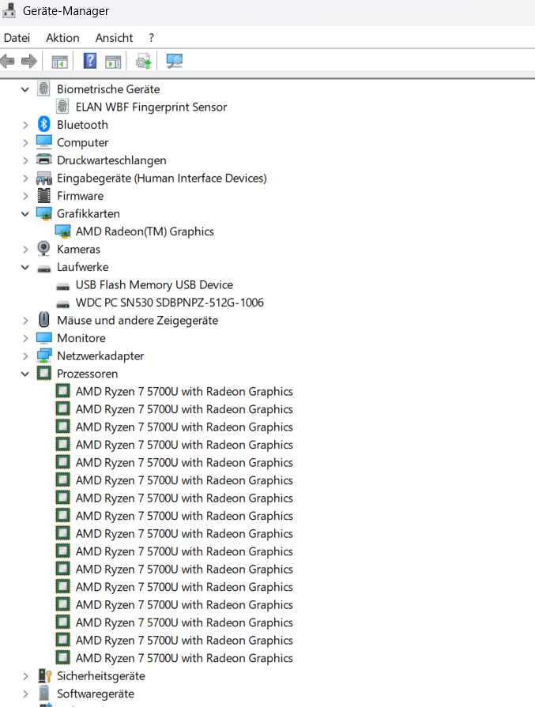Viewport: 535px width, 707px height.
Task: Collapse the Laufwerke category
Action: 25,267
